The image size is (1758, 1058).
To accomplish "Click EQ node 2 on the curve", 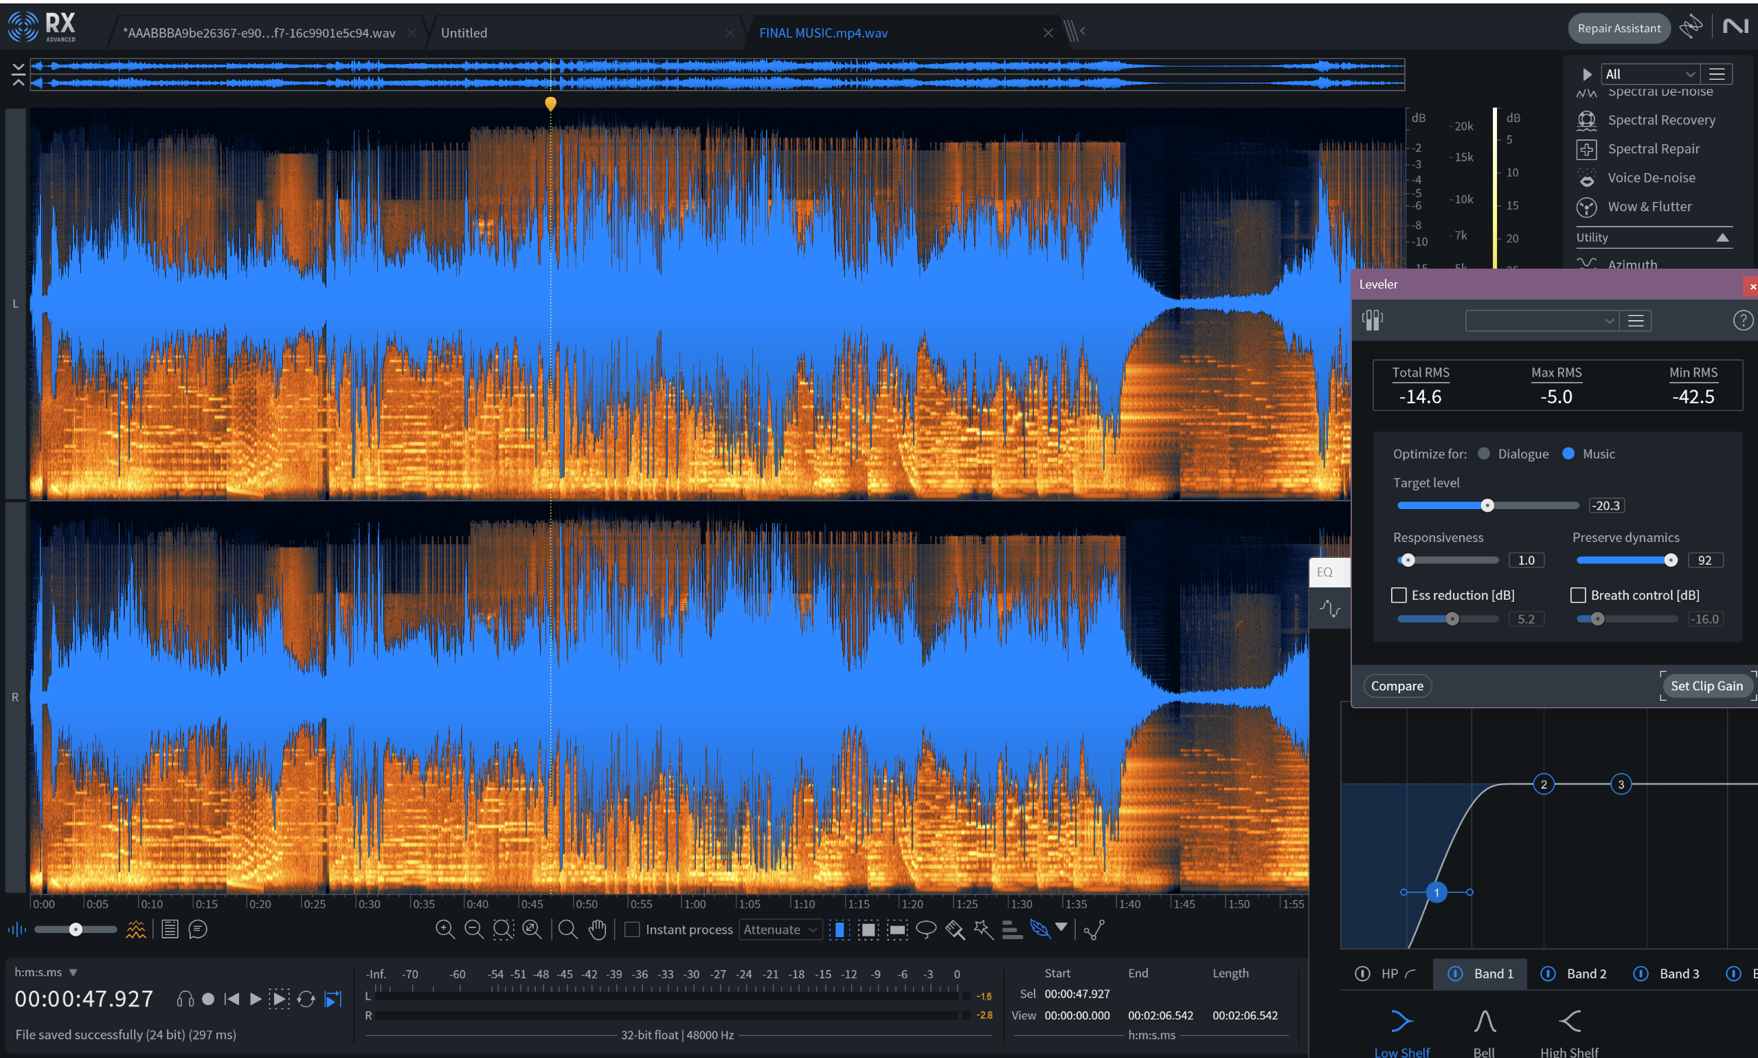I will (1544, 785).
